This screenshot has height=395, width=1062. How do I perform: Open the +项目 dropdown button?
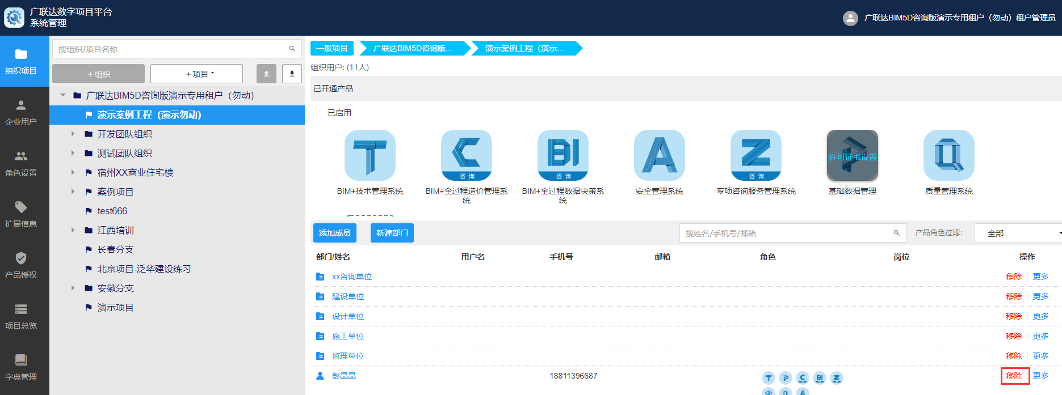196,74
